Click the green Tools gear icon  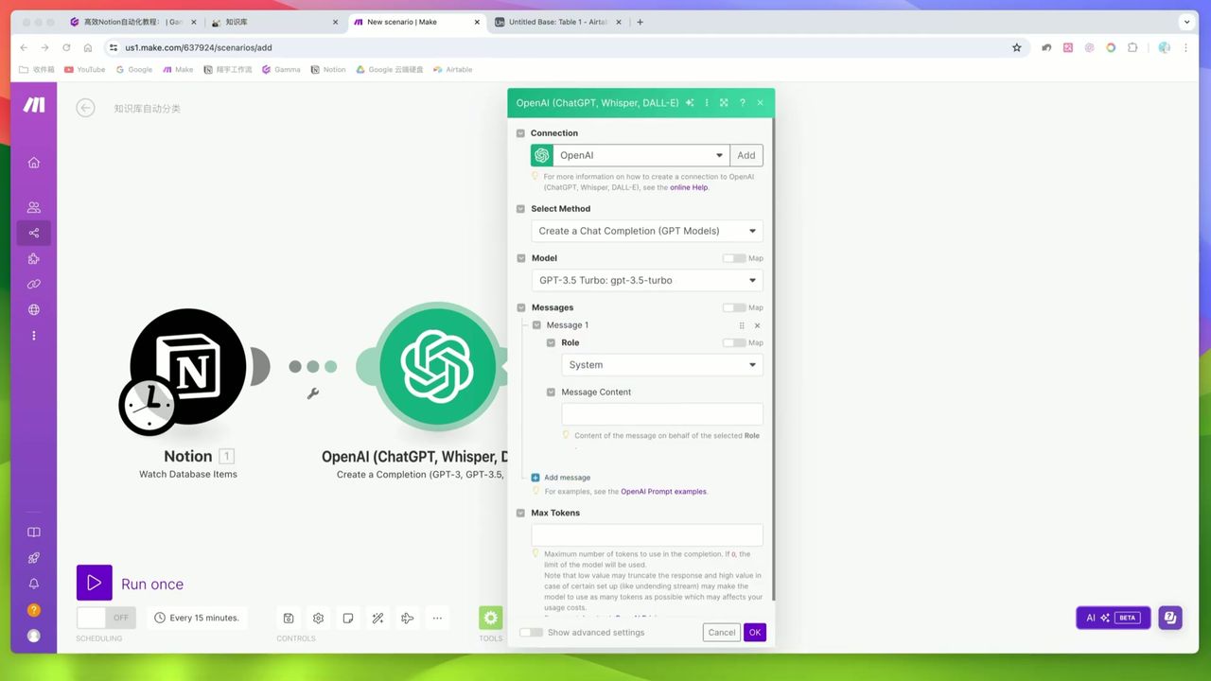490,618
